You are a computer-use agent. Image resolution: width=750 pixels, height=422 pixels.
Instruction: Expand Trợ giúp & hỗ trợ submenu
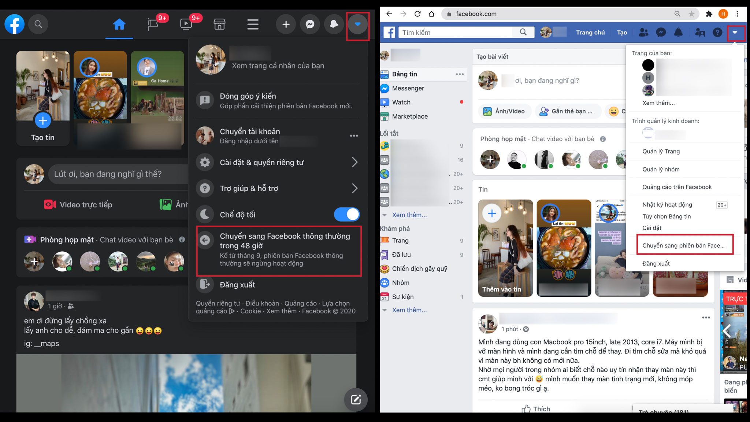tap(278, 188)
